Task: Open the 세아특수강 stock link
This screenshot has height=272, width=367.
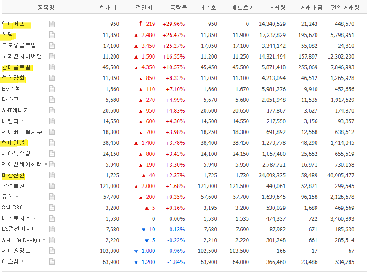Action: pyautogui.click(x=16, y=153)
